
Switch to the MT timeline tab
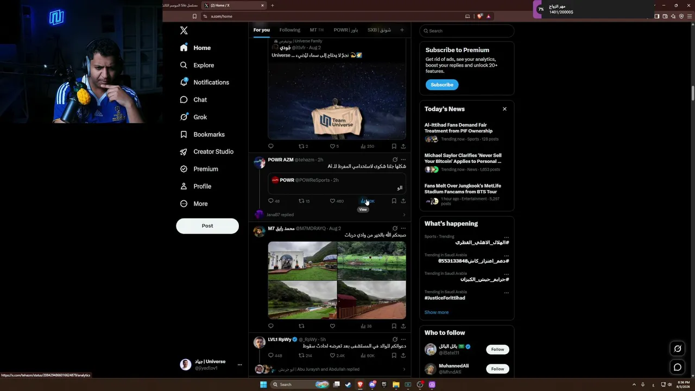click(x=317, y=30)
